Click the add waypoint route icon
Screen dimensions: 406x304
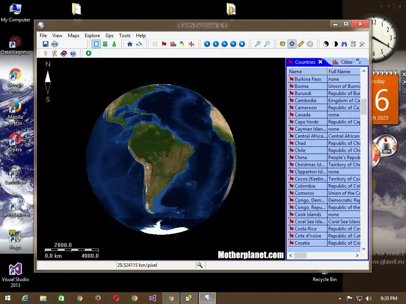pyautogui.click(x=139, y=44)
